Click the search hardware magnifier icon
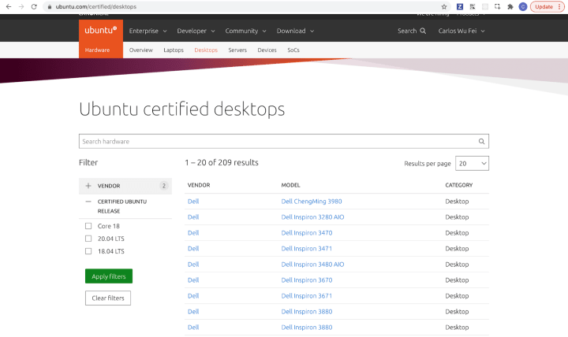The image size is (568, 337). pyautogui.click(x=481, y=142)
